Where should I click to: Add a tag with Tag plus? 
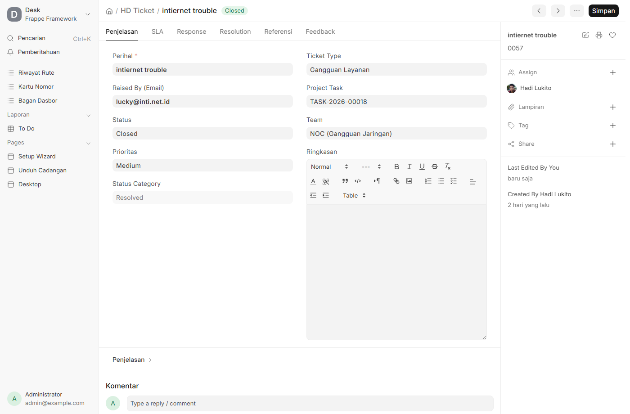(x=613, y=126)
